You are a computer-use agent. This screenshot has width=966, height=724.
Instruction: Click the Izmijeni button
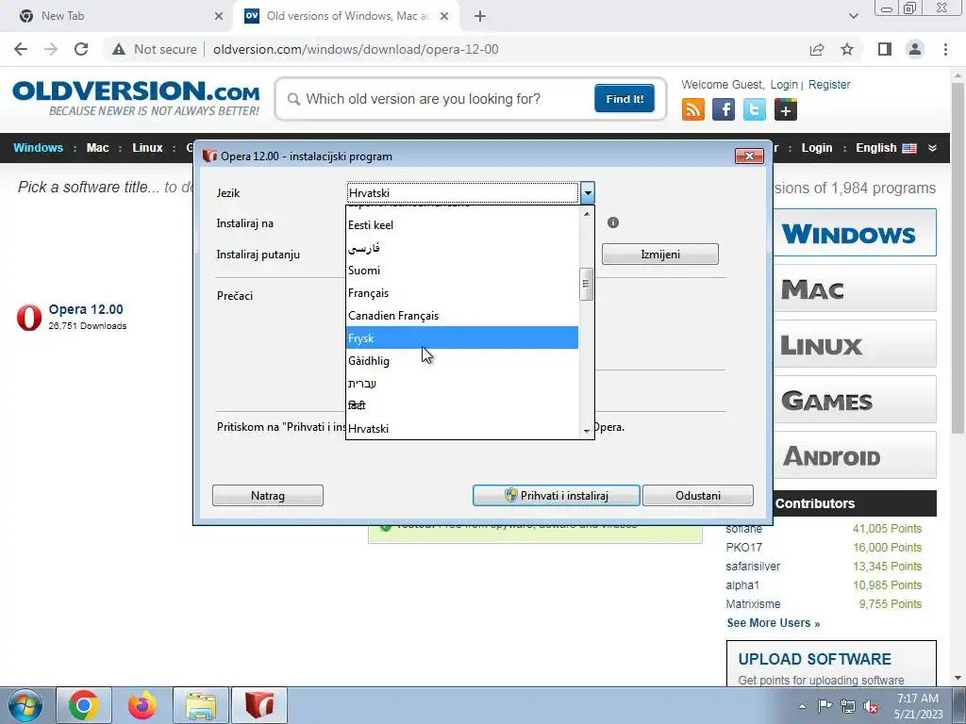pyautogui.click(x=659, y=255)
